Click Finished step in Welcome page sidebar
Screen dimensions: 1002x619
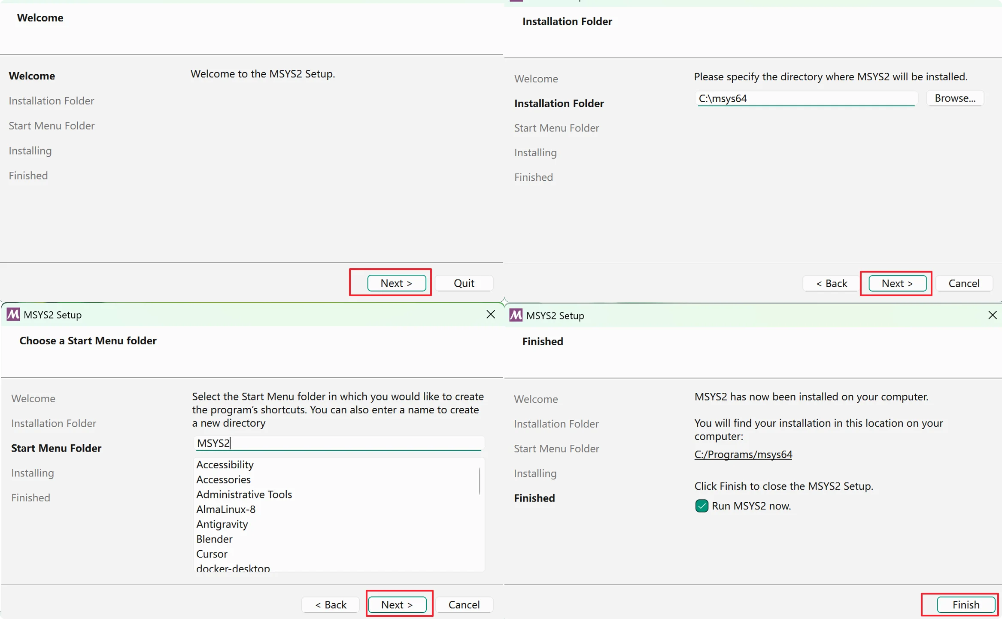28,176
